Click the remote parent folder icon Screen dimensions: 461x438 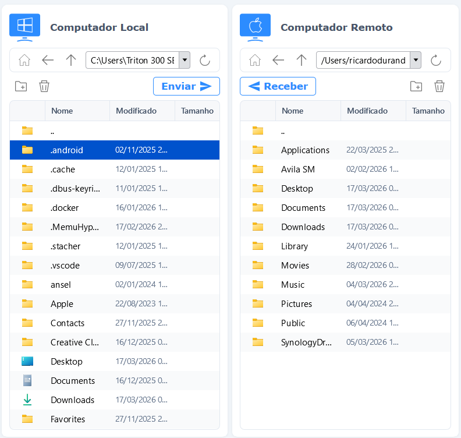pos(258,130)
